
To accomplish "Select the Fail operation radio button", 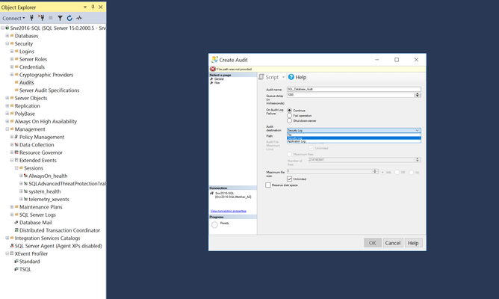I will (x=289, y=116).
